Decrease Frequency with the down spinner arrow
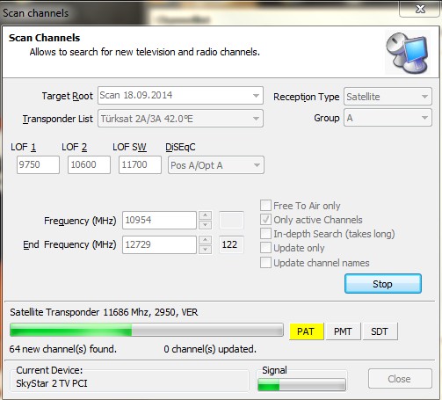The width and height of the screenshot is (442, 400). 205,225
